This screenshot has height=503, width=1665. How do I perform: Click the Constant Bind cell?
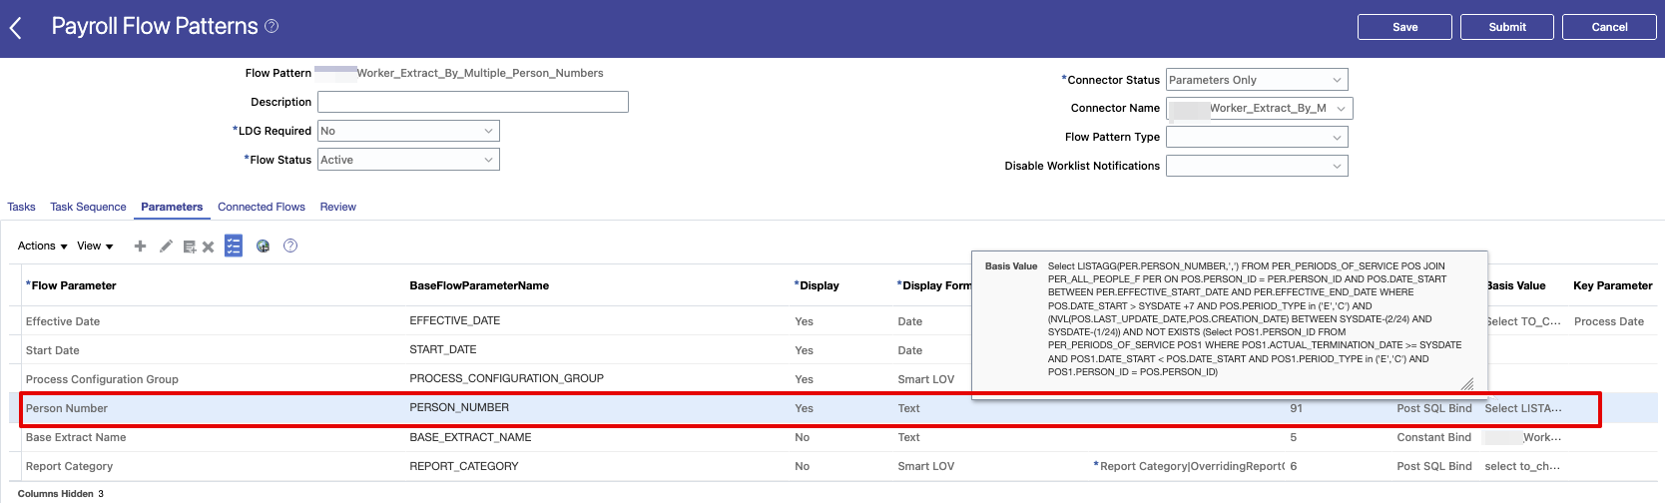(1434, 437)
